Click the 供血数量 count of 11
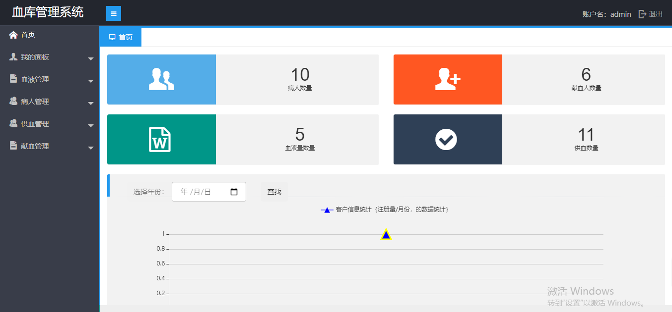672x312 pixels. pos(586,135)
